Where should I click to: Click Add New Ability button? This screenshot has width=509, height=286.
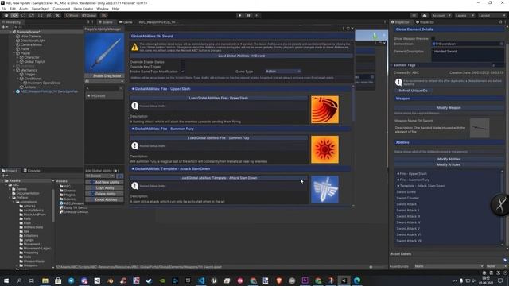pos(104,182)
